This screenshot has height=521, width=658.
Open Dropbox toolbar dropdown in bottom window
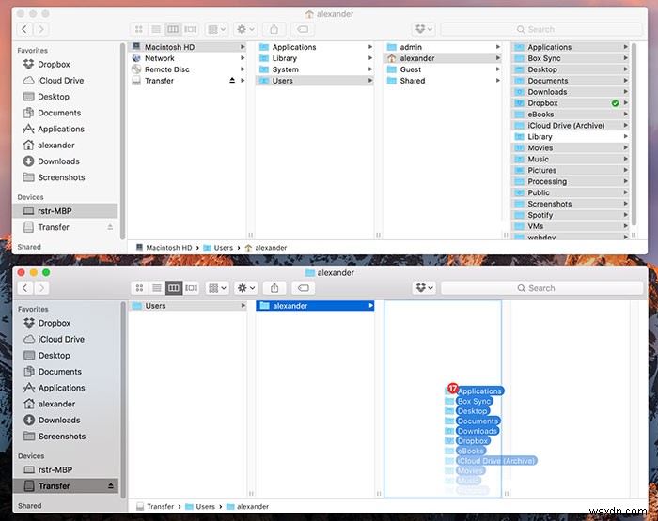pos(424,288)
